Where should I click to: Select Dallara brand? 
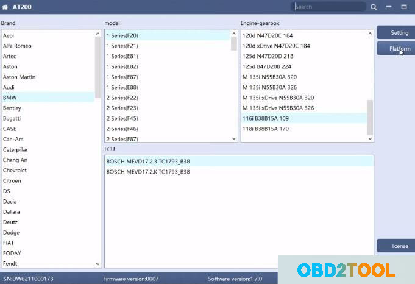48,211
